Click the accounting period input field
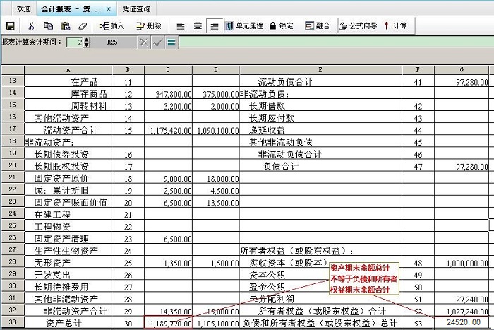The width and height of the screenshot is (494, 330). [x=75, y=42]
